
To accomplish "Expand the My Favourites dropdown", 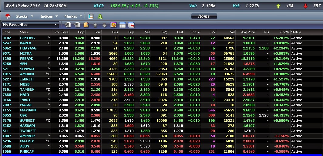I will click(x=30, y=25).
